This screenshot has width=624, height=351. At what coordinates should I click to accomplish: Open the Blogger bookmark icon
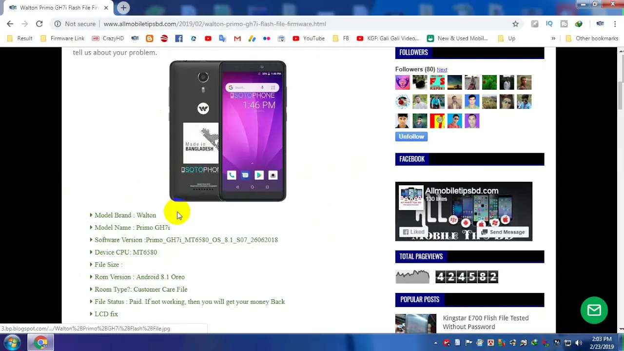click(x=150, y=39)
